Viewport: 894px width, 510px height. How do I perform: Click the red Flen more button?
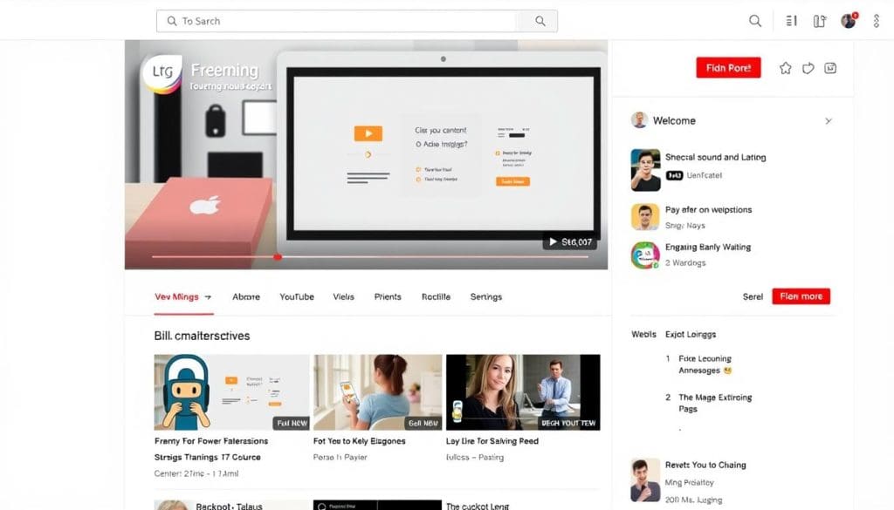click(x=801, y=296)
